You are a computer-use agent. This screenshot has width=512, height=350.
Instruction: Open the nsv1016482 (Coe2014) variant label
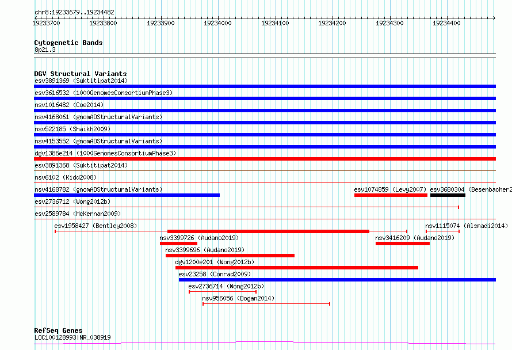point(69,105)
